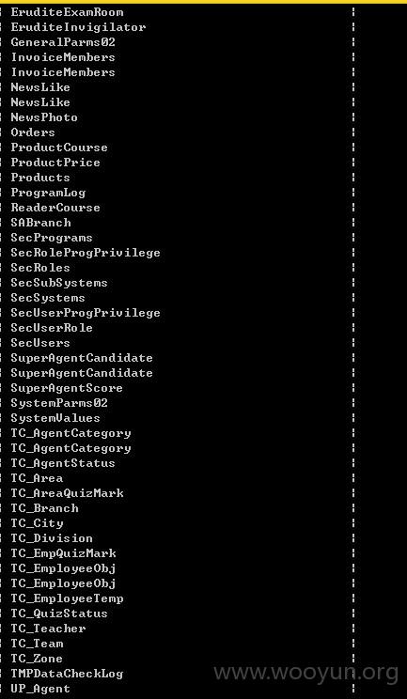Image resolution: width=407 pixels, height=699 pixels.
Task: Select the TMPDataCheckLog entry
Action: tap(67, 674)
